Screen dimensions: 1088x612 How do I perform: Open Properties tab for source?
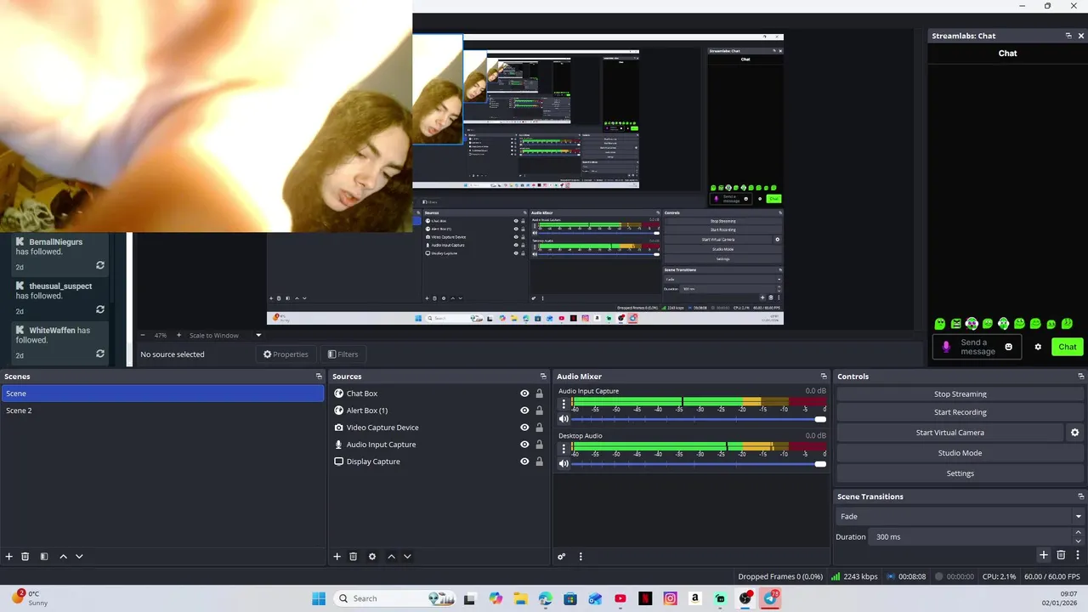pos(286,354)
